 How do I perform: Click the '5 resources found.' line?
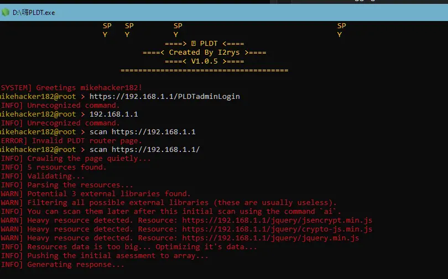[54, 167]
